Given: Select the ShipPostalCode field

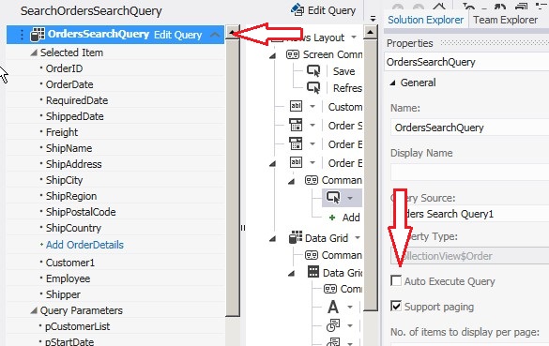Looking at the screenshot, I should click(81, 212).
